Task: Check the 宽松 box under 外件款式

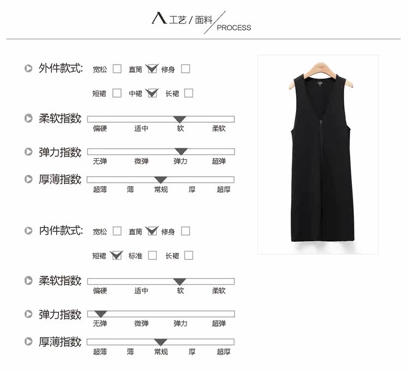Action: [x=117, y=69]
